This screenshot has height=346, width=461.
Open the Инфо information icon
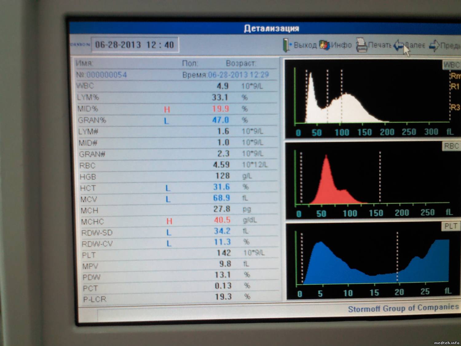coord(325,45)
